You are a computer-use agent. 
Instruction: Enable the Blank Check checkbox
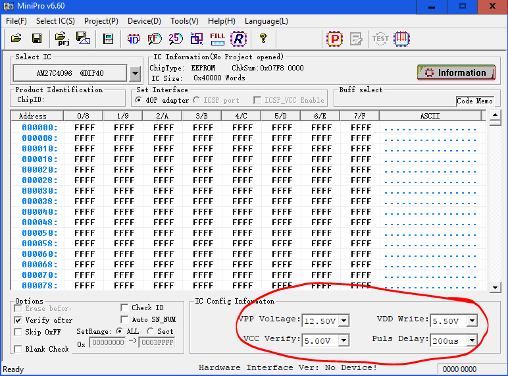pos(18,349)
